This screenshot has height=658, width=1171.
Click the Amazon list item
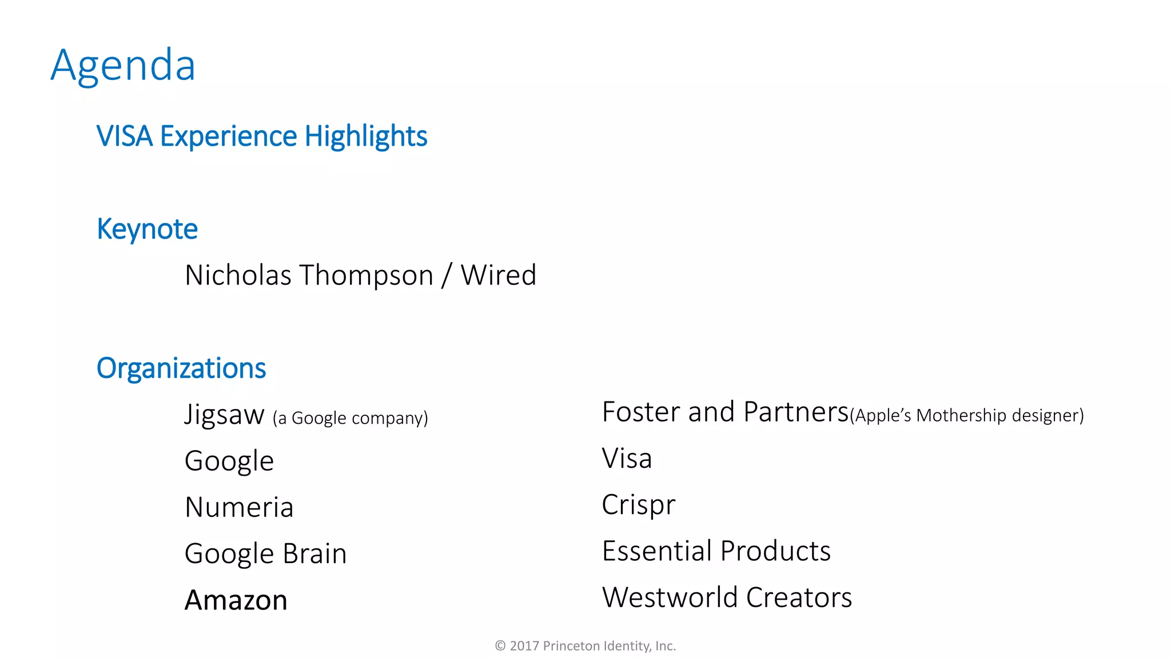point(236,600)
